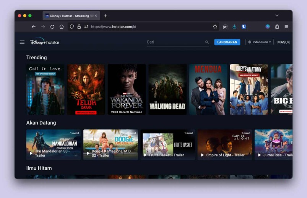The width and height of the screenshot is (307, 198).
Task: Open the Fruits Basket trailer card
Action: coord(167,145)
